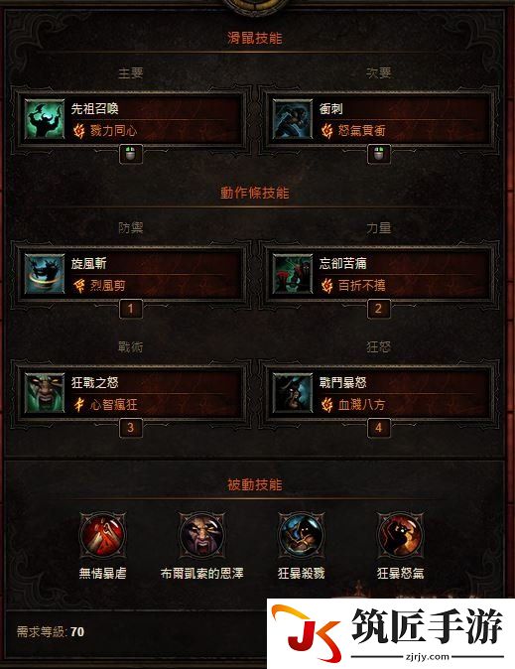515x669 pixels.
Task: Click the 戮力同心 rune name
Action: pyautogui.click(x=113, y=131)
